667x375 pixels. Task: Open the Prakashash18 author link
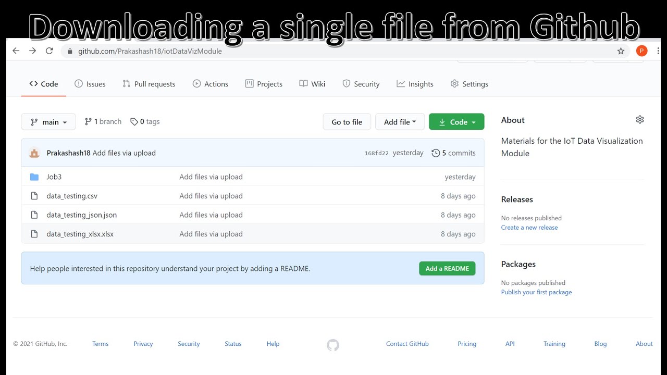click(x=68, y=153)
